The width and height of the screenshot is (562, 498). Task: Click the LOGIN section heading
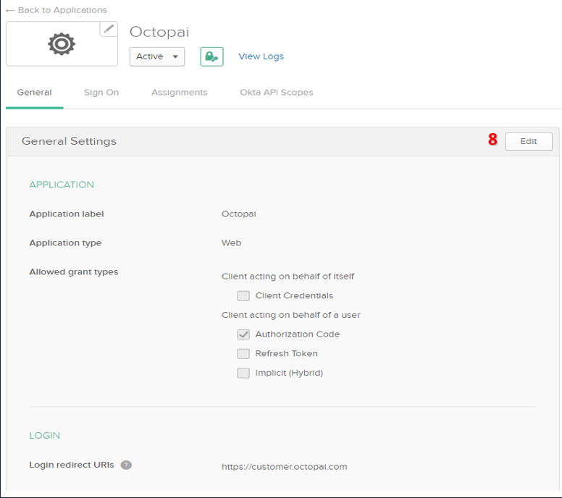(x=45, y=435)
